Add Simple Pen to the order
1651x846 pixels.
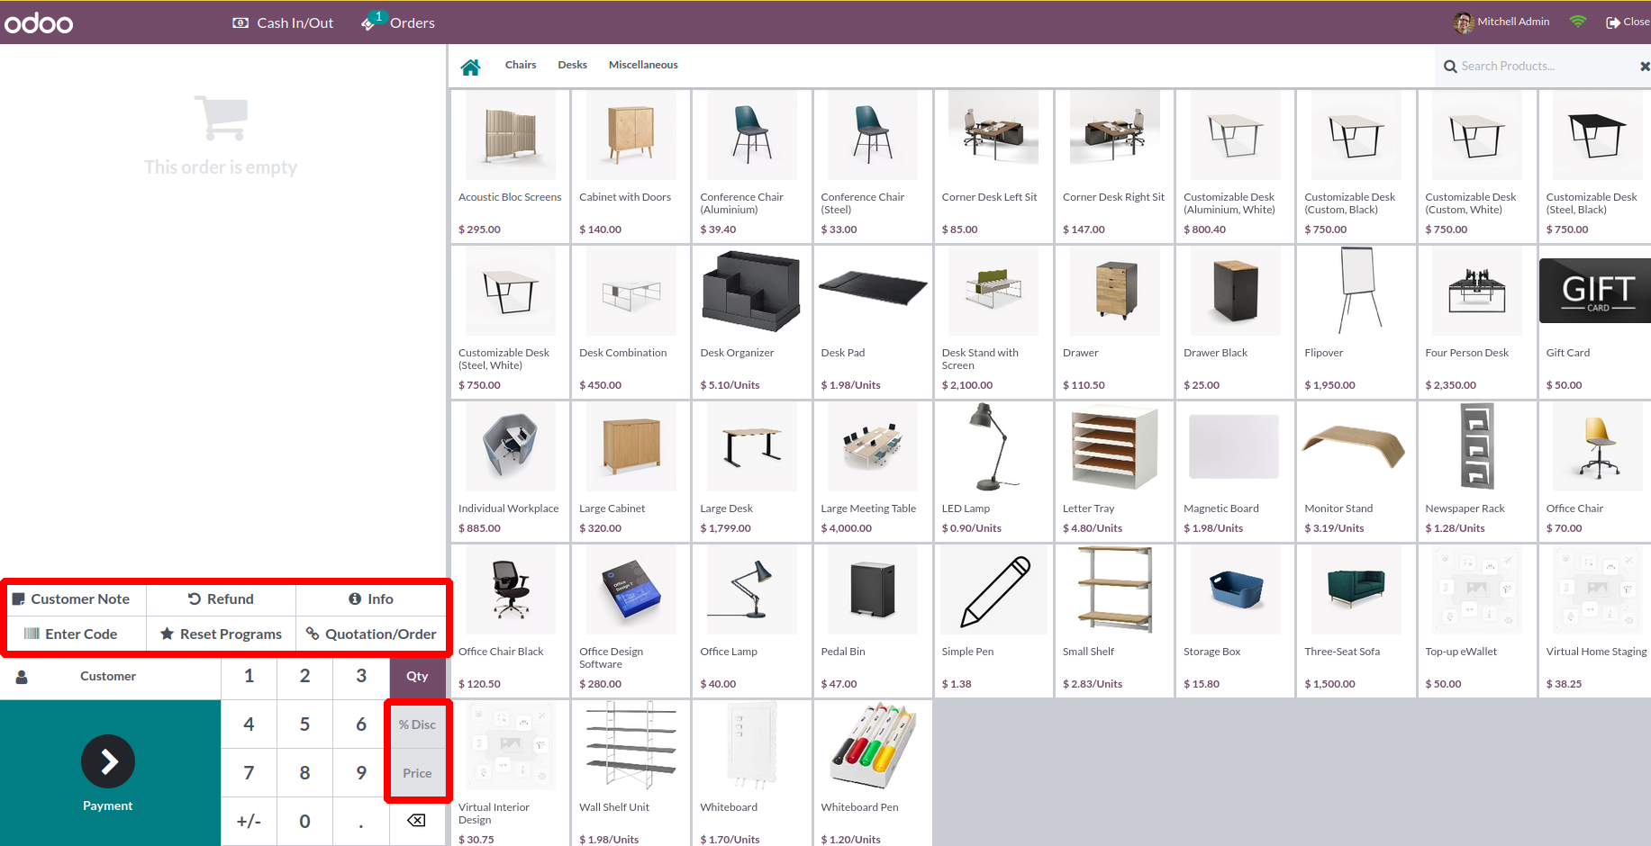(x=993, y=621)
